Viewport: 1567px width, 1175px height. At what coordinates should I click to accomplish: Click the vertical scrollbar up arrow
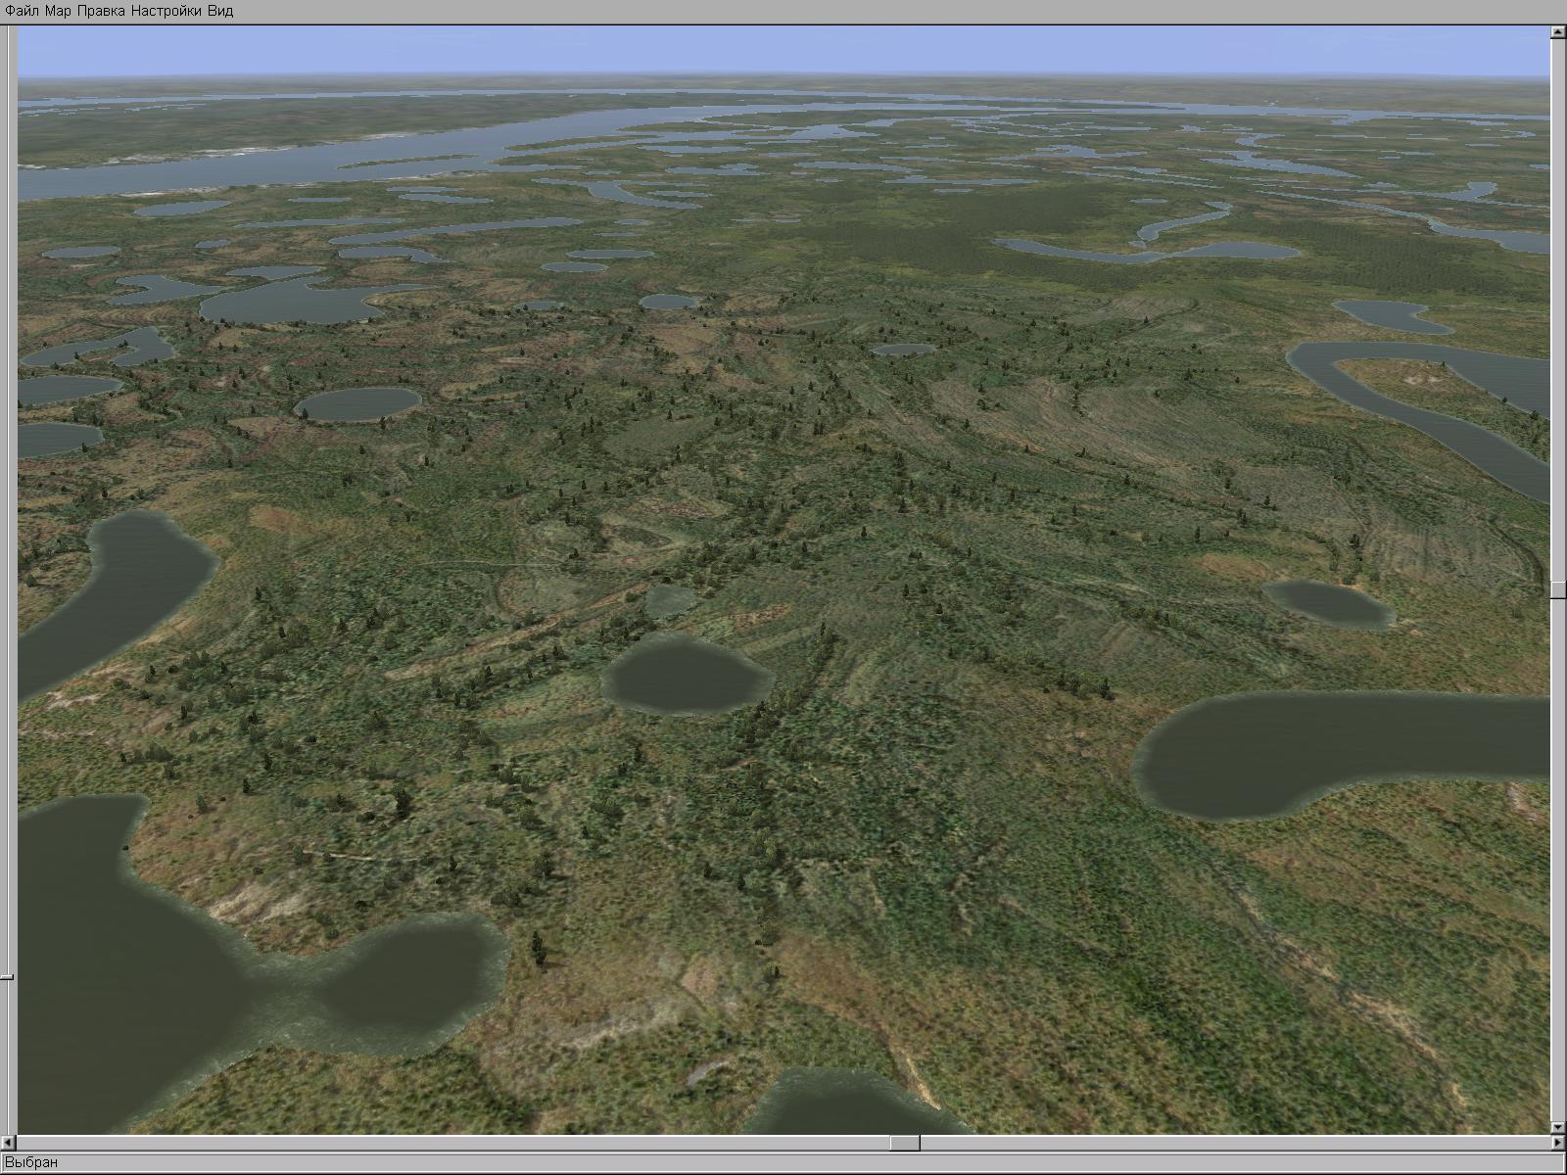(1558, 32)
